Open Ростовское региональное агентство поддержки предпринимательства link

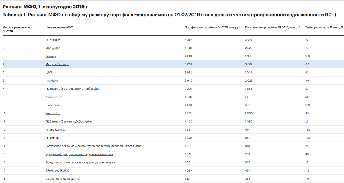point(93,146)
